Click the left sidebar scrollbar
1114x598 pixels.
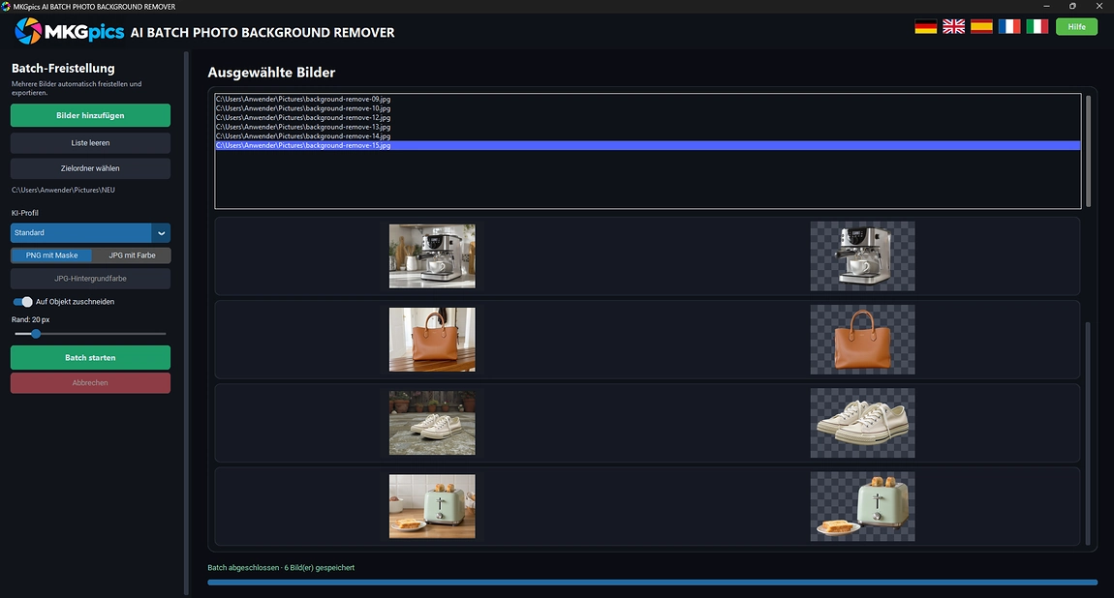(x=187, y=323)
